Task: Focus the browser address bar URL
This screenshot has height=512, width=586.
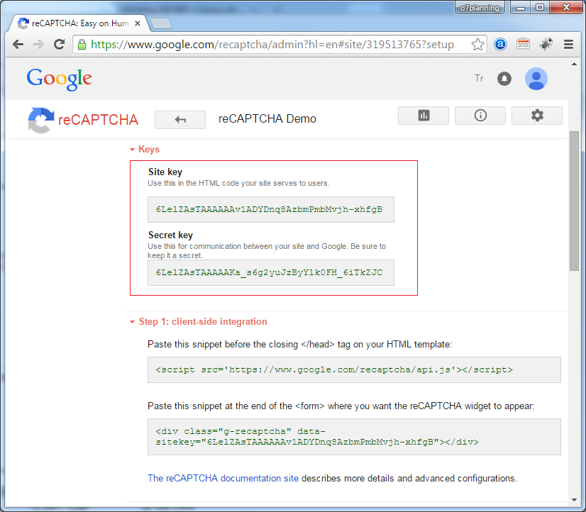Action: tap(272, 45)
